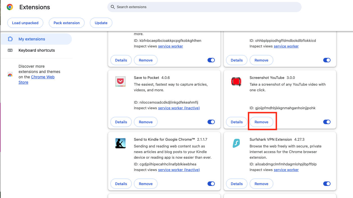Click the Surfshark VPN extension icon
Image resolution: width=353 pixels, height=198 pixels.
click(236, 143)
